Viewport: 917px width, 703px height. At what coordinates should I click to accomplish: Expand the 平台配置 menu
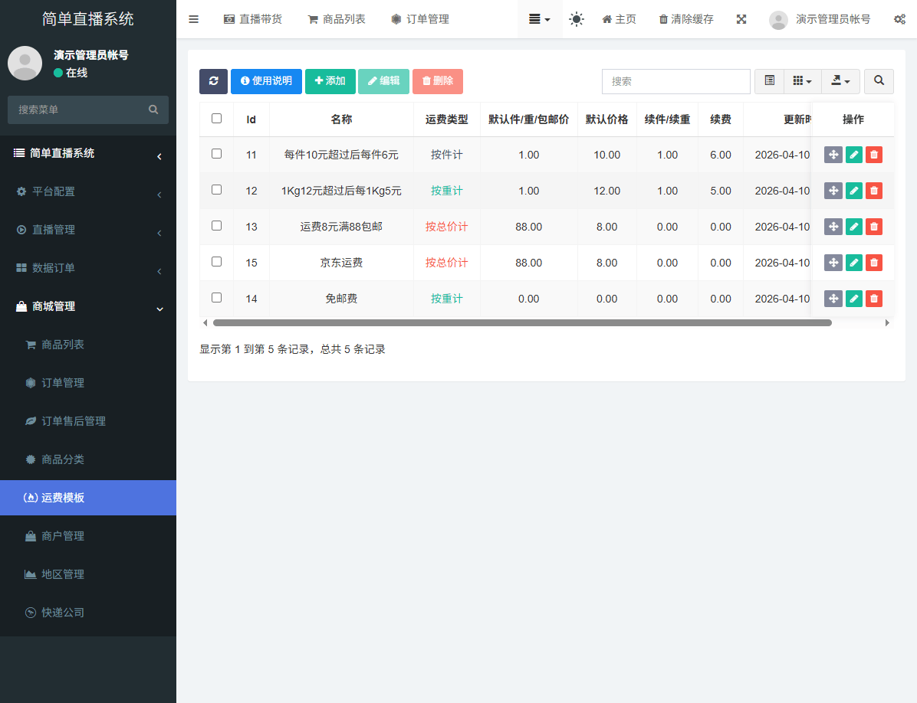(87, 191)
